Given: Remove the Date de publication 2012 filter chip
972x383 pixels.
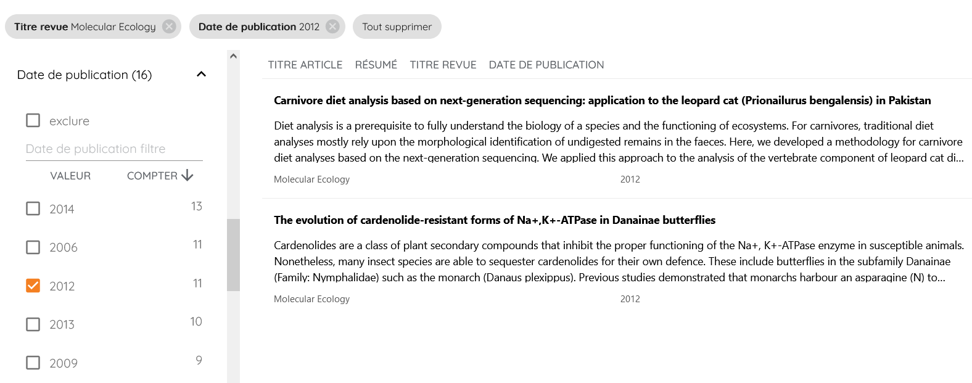Looking at the screenshot, I should pos(332,27).
